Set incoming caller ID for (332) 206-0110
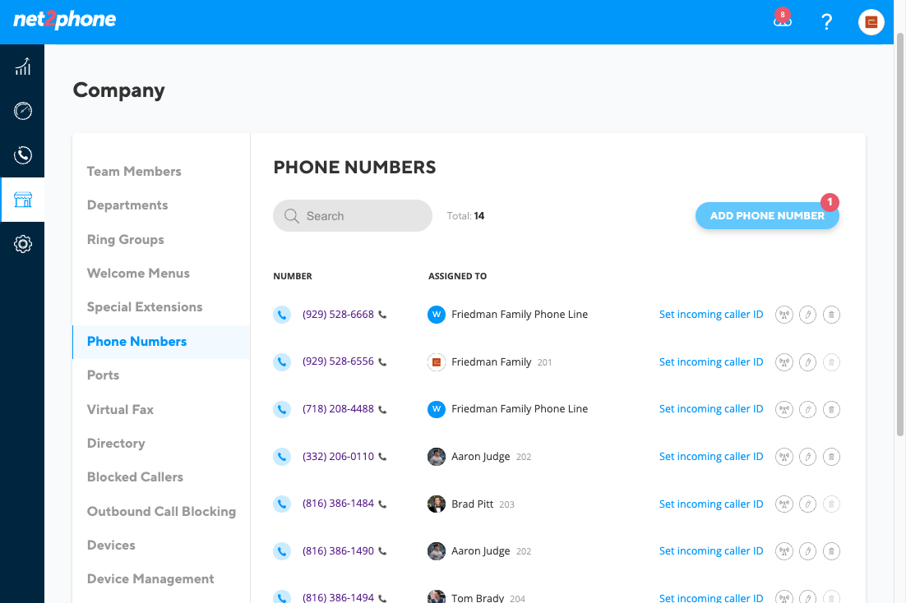 [x=710, y=457]
